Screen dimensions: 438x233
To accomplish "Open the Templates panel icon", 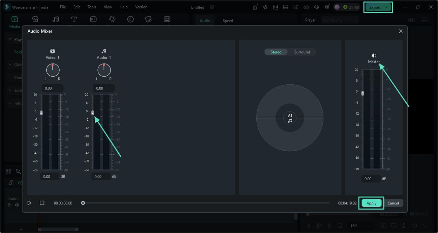I will (x=167, y=20).
